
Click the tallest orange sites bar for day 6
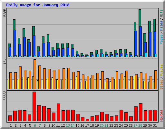[x=35, y=74]
